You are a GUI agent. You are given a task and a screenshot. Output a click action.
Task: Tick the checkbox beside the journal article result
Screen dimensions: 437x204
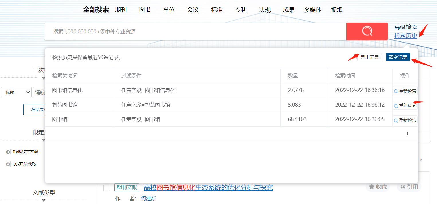point(107,188)
